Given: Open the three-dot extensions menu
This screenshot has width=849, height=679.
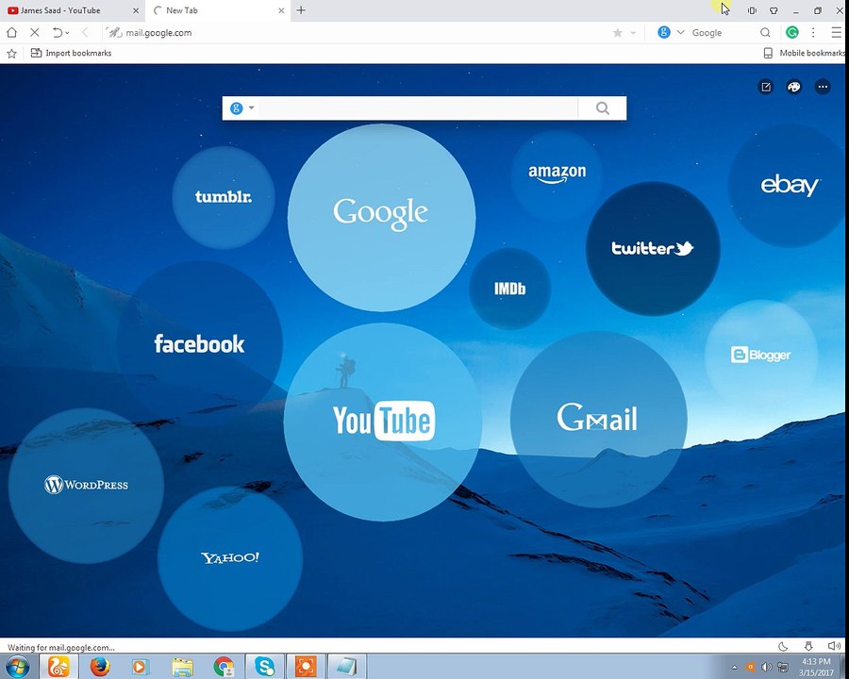Looking at the screenshot, I should click(813, 32).
